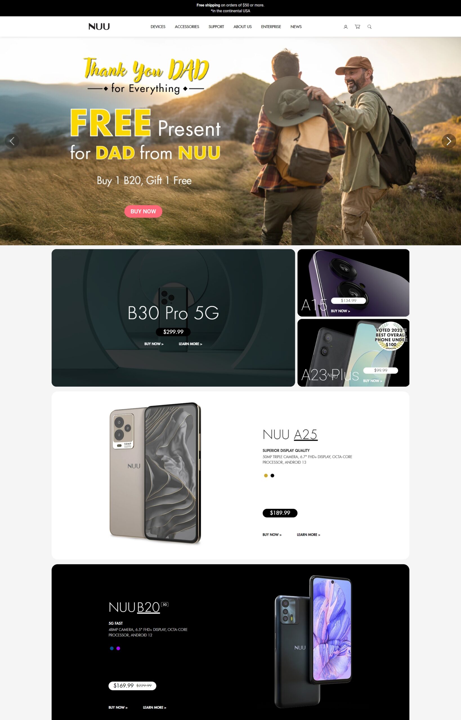Choose blue color for NUU B20
The image size is (461, 720).
(x=112, y=648)
